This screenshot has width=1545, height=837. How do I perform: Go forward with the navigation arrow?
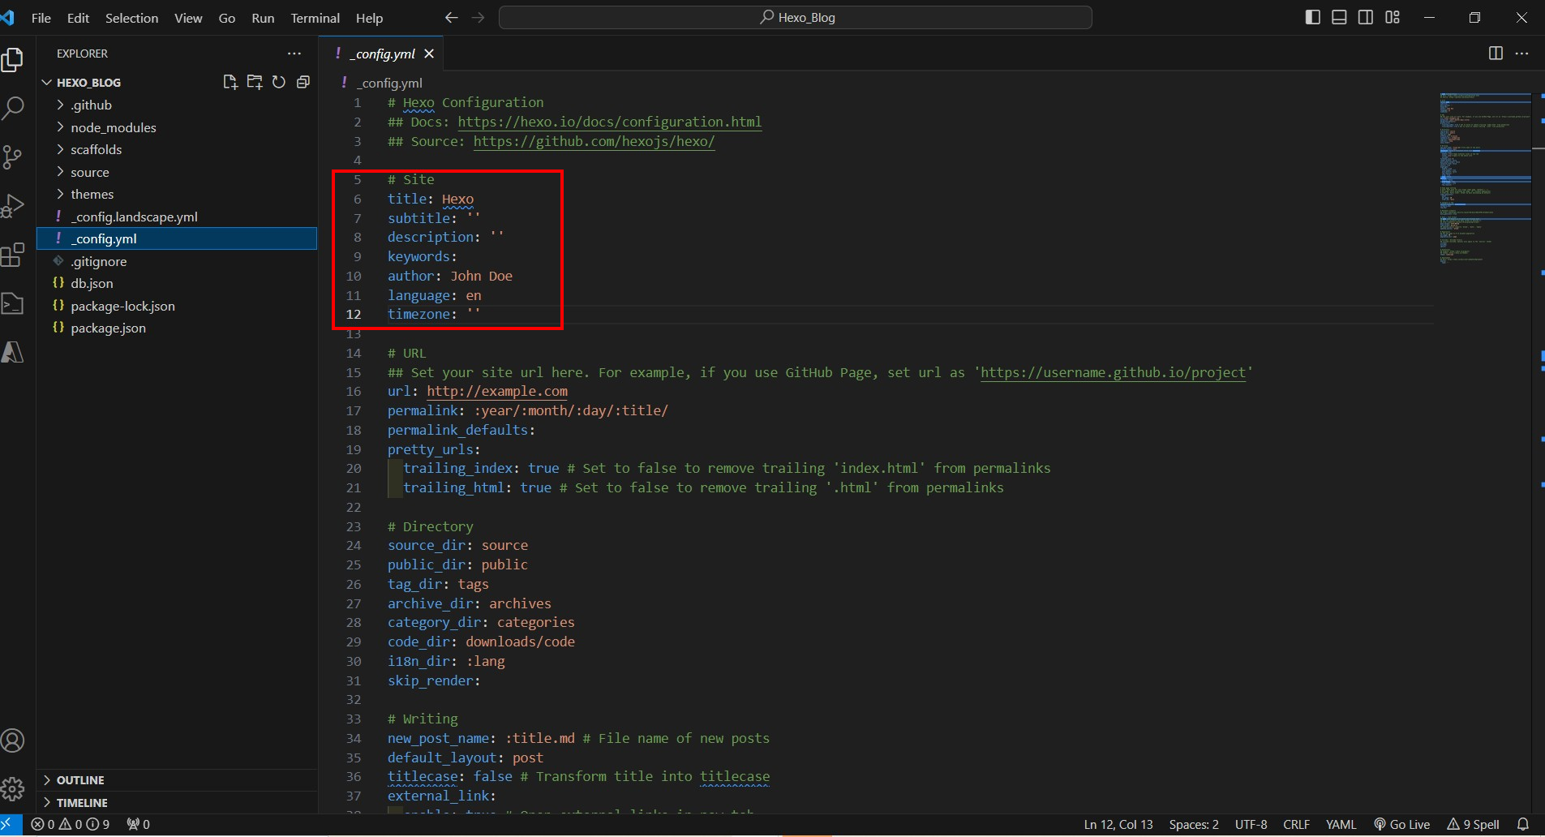(479, 17)
